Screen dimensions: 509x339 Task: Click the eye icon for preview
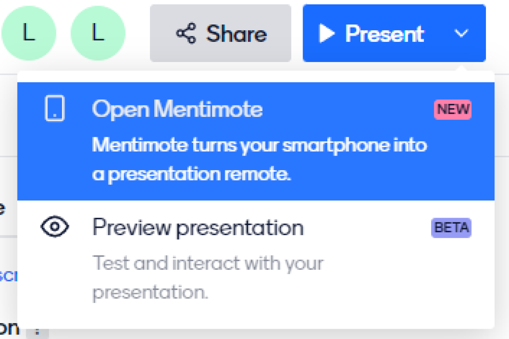pyautogui.click(x=55, y=227)
